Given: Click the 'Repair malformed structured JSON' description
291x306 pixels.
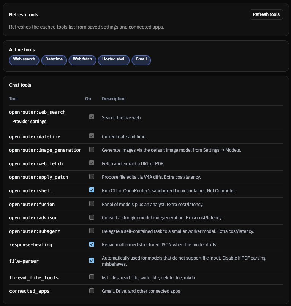Looking at the screenshot, I should [160, 245].
